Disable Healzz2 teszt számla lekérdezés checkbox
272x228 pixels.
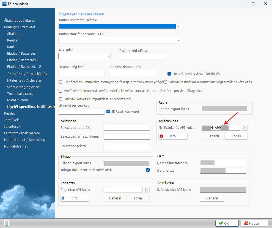tap(169, 74)
